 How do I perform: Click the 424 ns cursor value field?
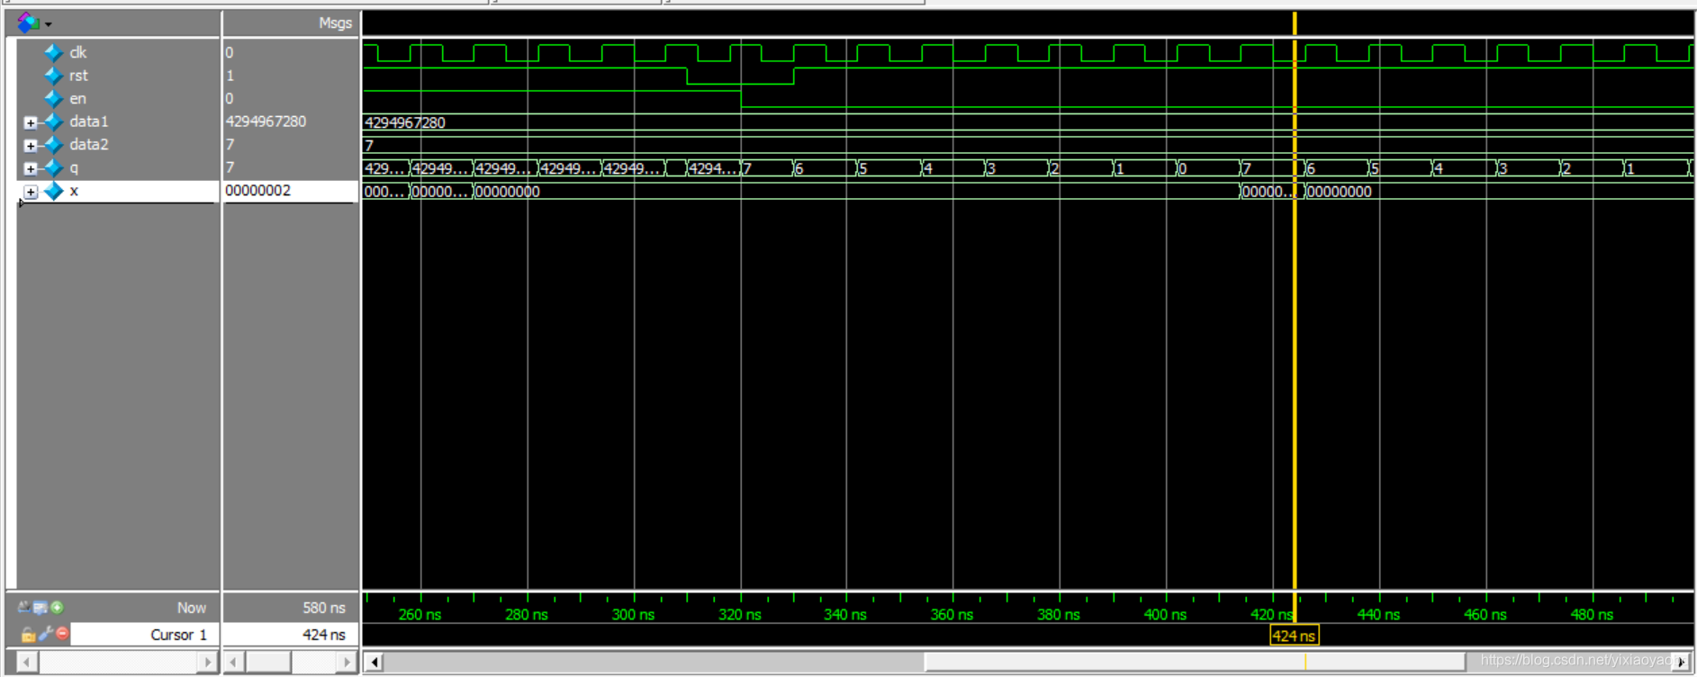290,635
